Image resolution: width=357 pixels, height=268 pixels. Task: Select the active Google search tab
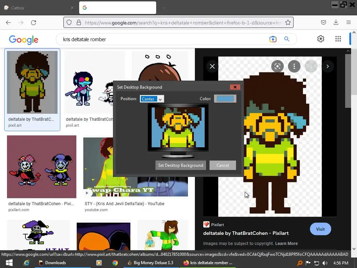[x=117, y=8]
